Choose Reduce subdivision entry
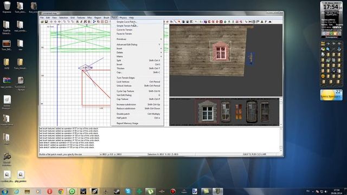 137,108
